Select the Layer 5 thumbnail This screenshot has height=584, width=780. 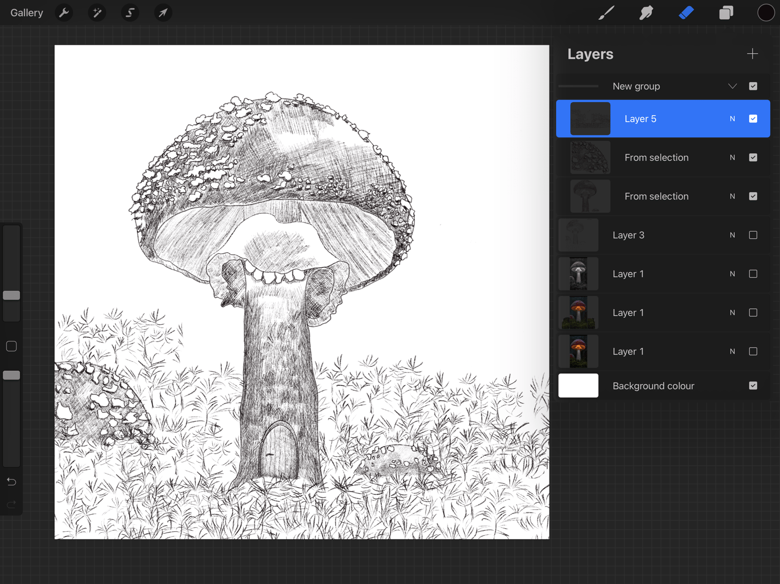pyautogui.click(x=590, y=119)
